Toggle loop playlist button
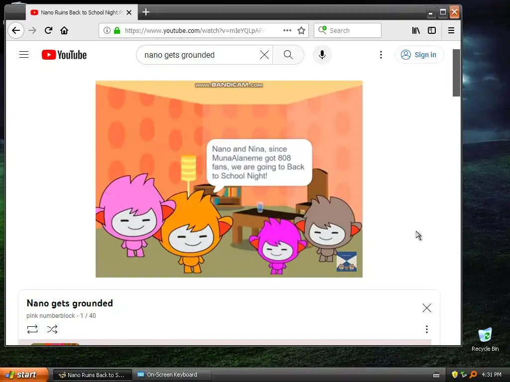 click(32, 329)
